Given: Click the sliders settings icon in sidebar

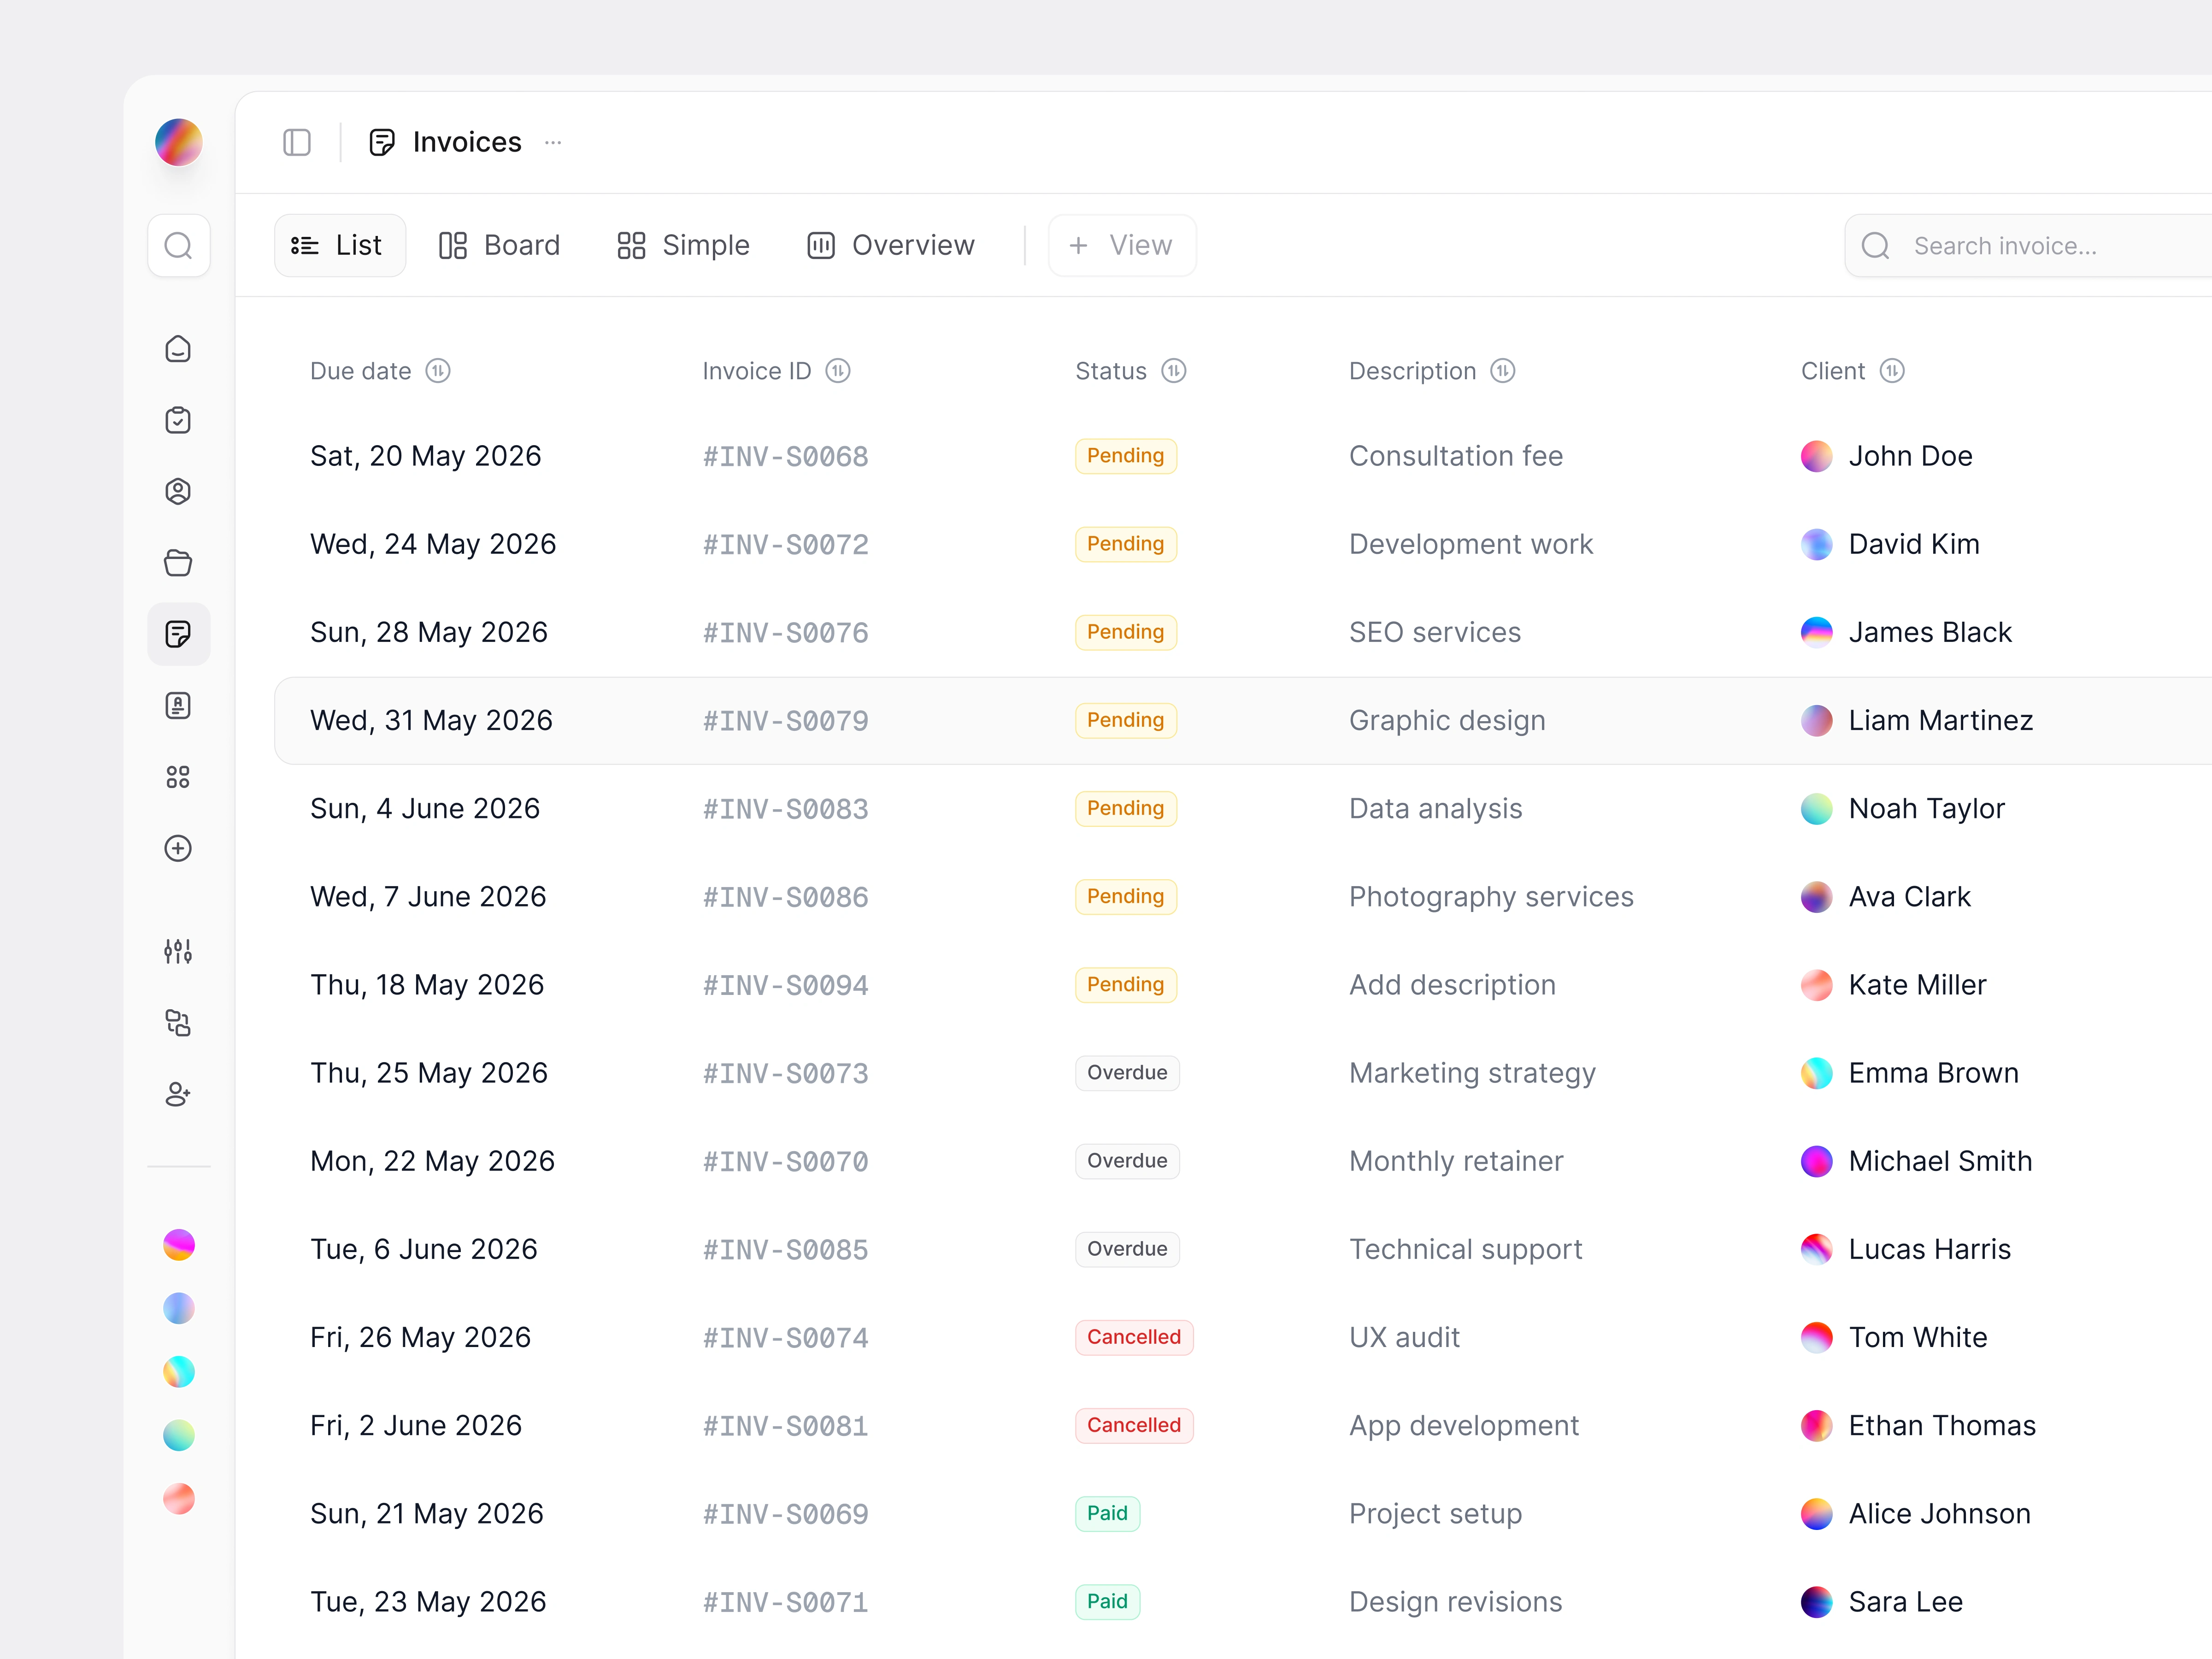Looking at the screenshot, I should [178, 951].
